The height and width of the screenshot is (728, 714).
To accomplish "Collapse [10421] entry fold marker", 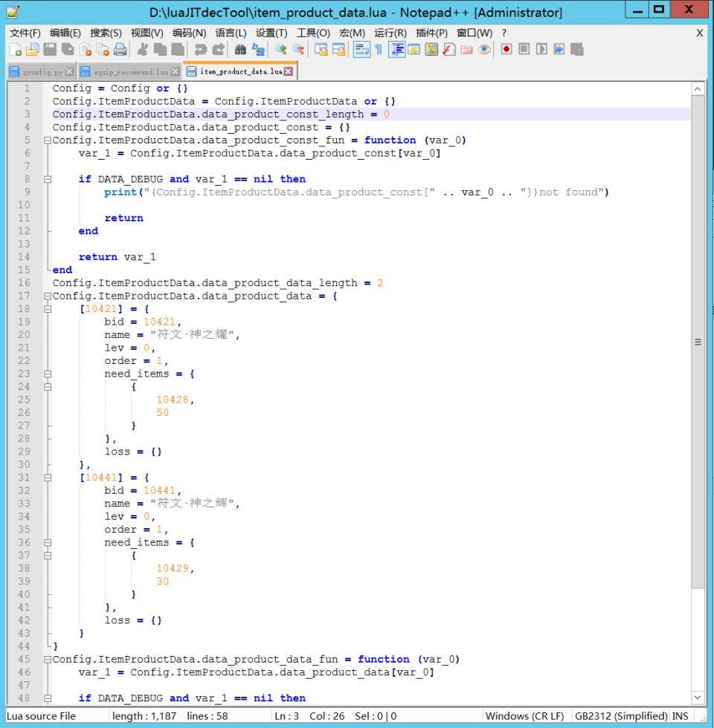I will tap(48, 309).
